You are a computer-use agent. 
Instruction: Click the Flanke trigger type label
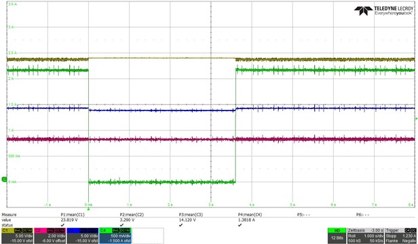coord(392,241)
